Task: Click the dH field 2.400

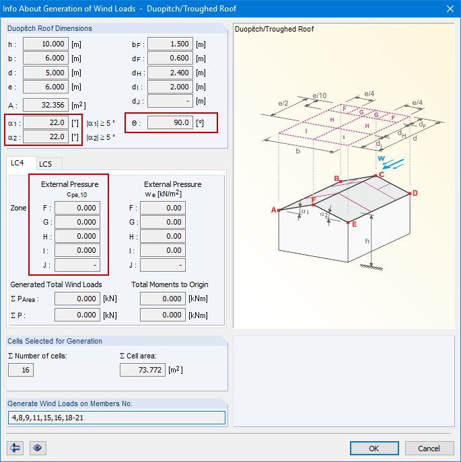Action: tap(170, 73)
